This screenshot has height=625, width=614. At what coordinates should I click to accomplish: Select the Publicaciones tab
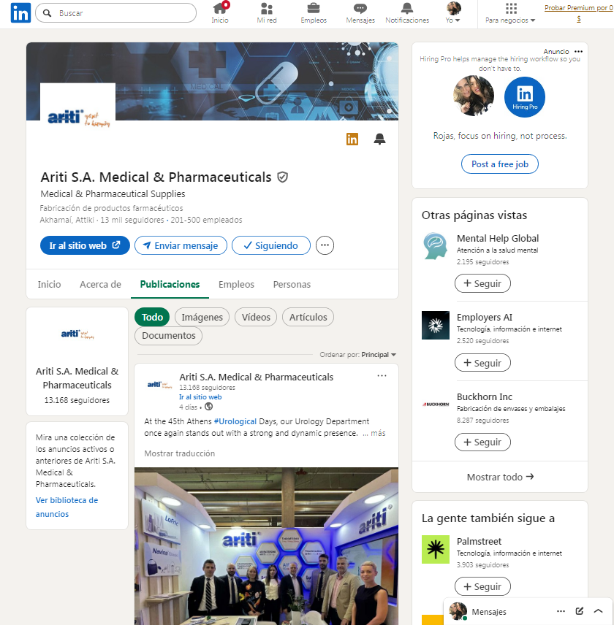(x=170, y=284)
